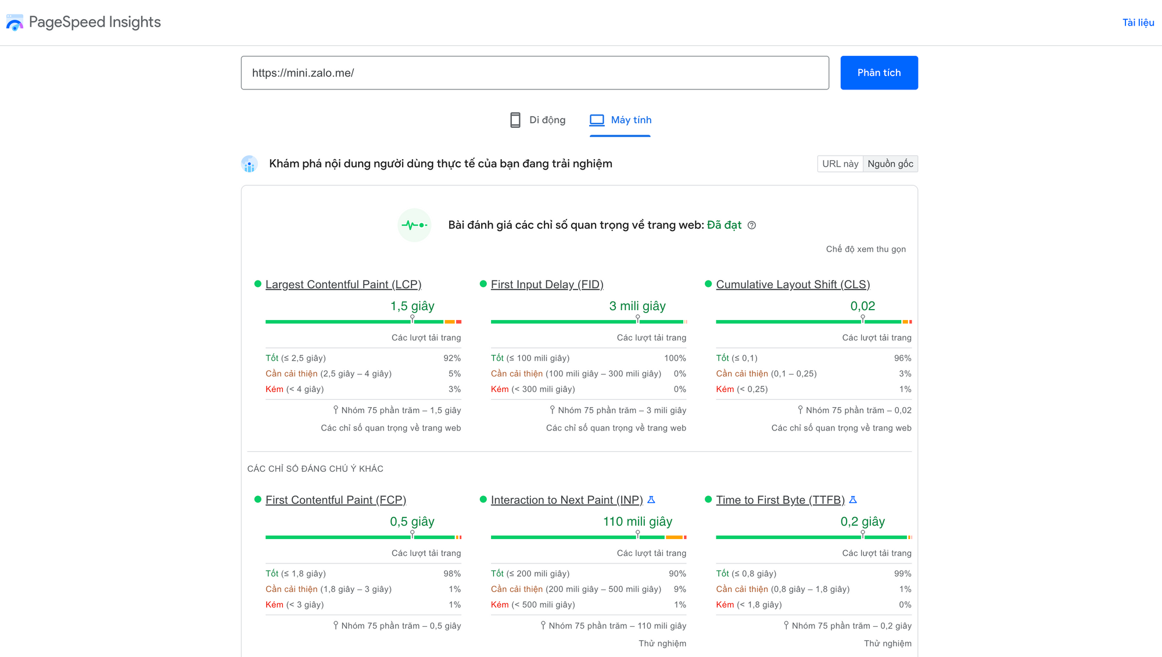This screenshot has width=1162, height=657.
Task: Click the pin marker icon on the CLS bar
Action: pos(863,319)
